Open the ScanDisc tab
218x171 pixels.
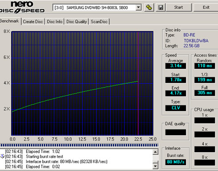pyautogui.click(x=99, y=21)
